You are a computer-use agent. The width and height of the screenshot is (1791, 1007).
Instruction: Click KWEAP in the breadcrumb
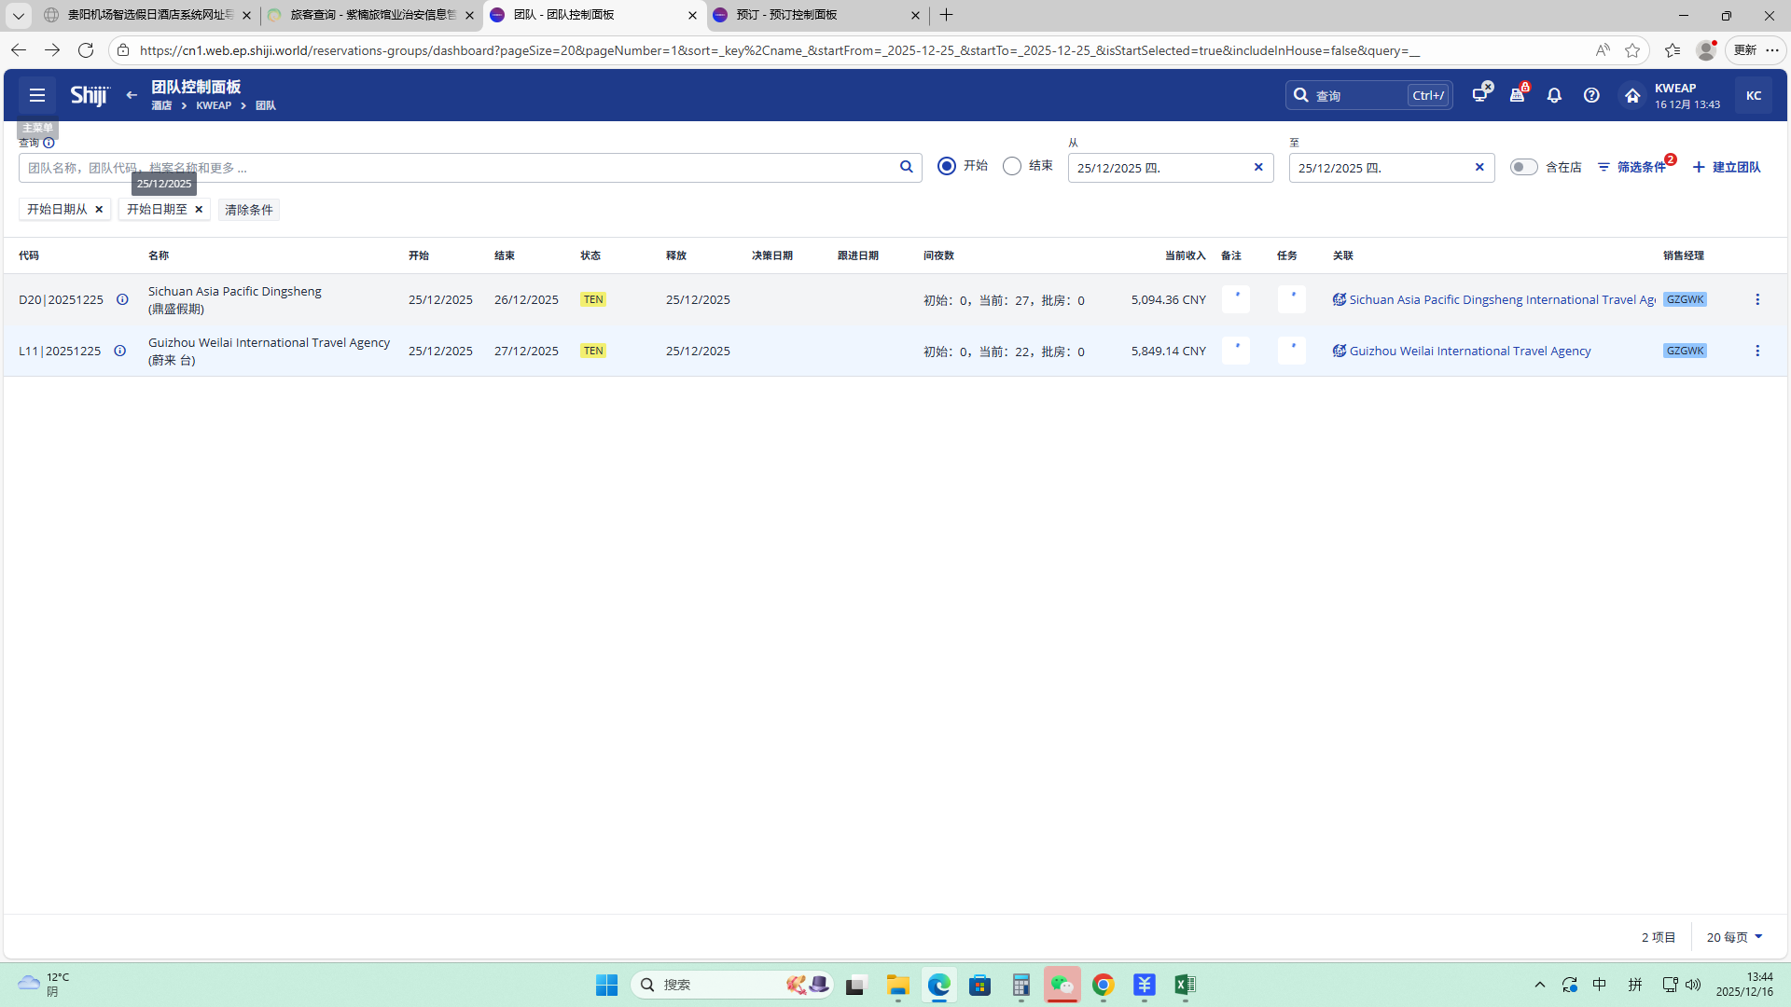pyautogui.click(x=214, y=105)
